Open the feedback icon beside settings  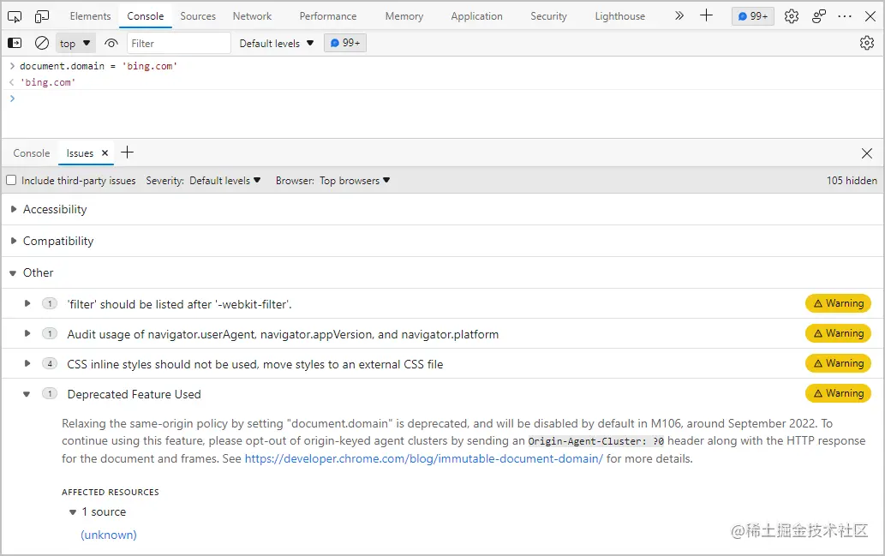(x=818, y=16)
